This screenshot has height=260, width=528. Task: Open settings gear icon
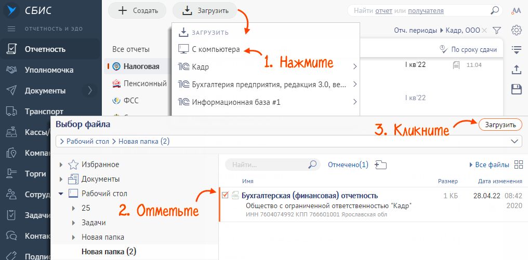coord(517,30)
